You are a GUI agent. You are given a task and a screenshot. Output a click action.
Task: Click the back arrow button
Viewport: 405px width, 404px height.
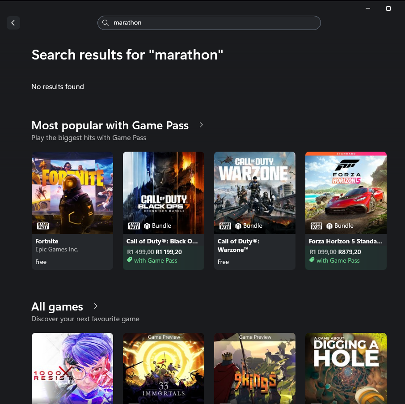click(13, 23)
